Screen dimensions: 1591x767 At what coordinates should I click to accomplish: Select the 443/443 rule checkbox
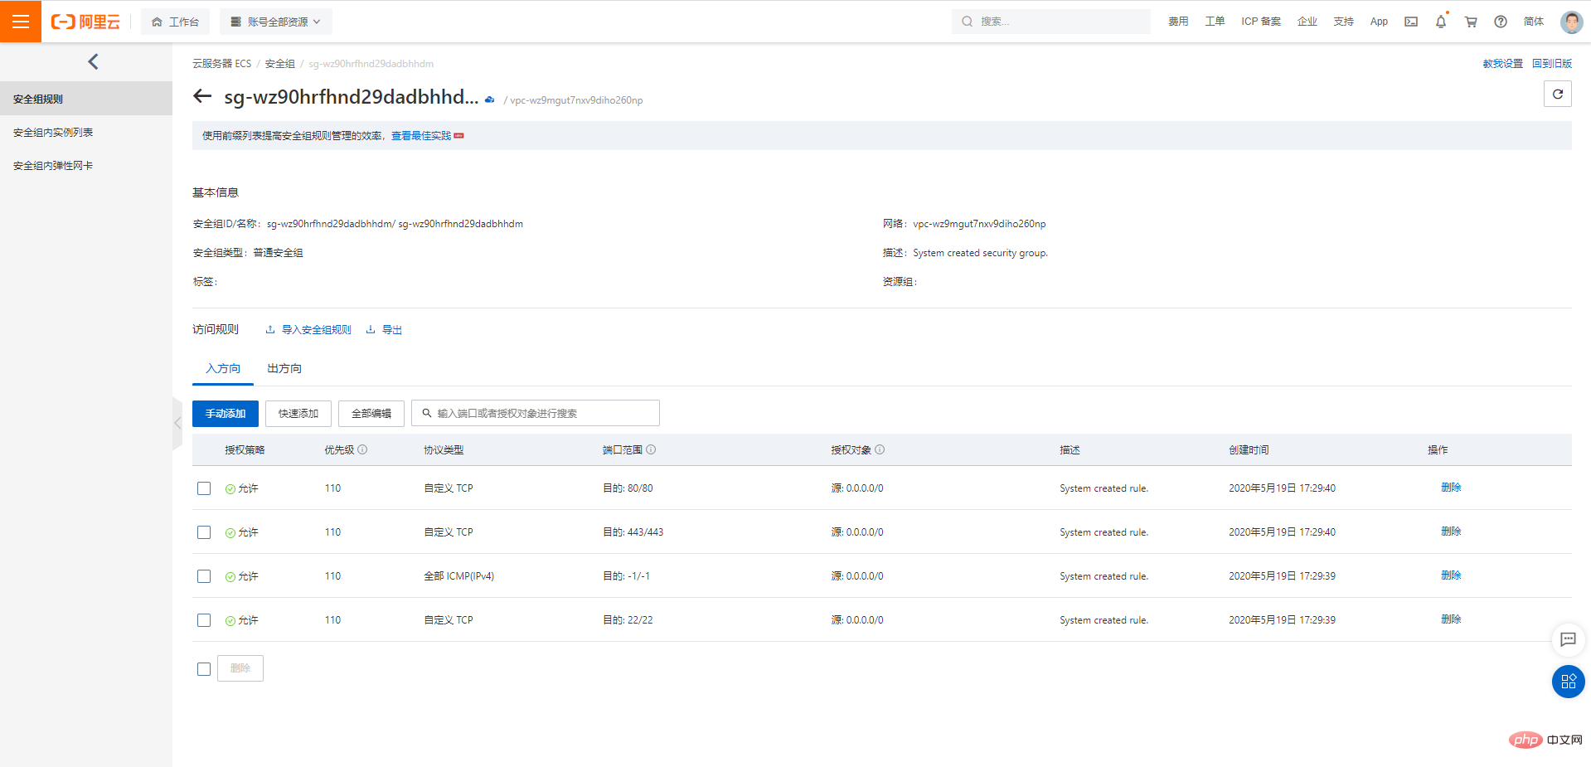point(204,532)
